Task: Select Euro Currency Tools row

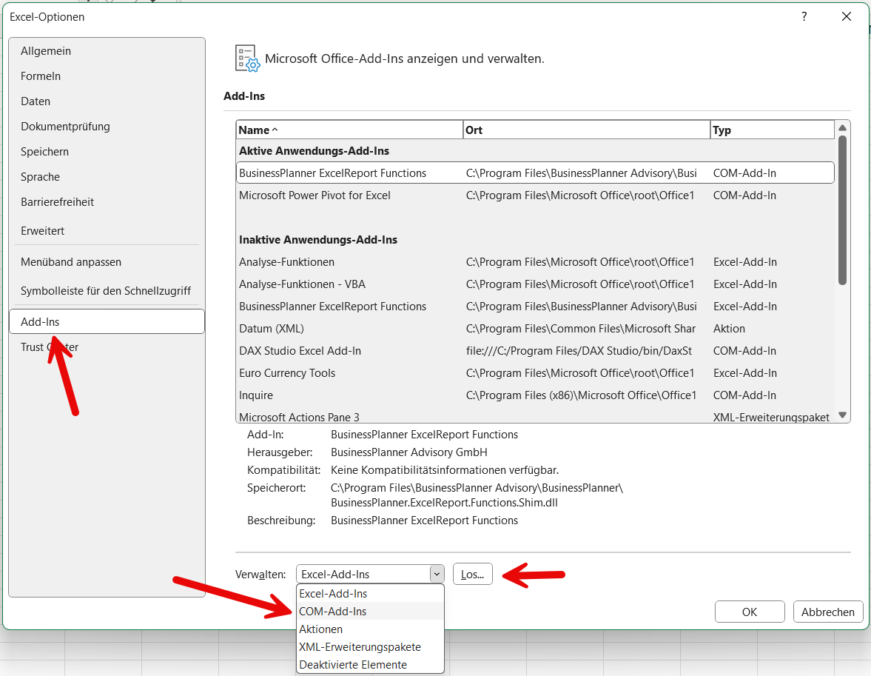Action: [x=535, y=373]
